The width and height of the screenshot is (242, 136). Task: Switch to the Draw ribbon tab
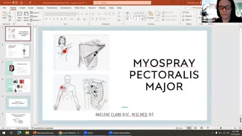[x=31, y=8]
